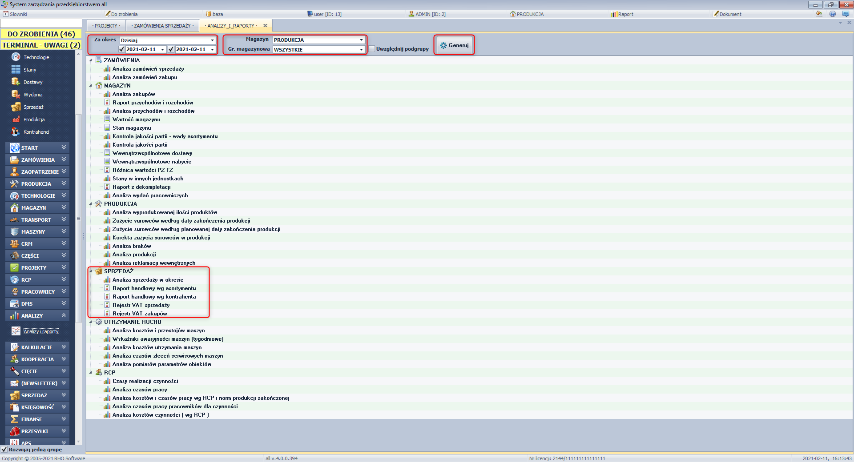This screenshot has width=854, height=462.
Task: Select the Wydania sidebar icon
Action: (16, 94)
